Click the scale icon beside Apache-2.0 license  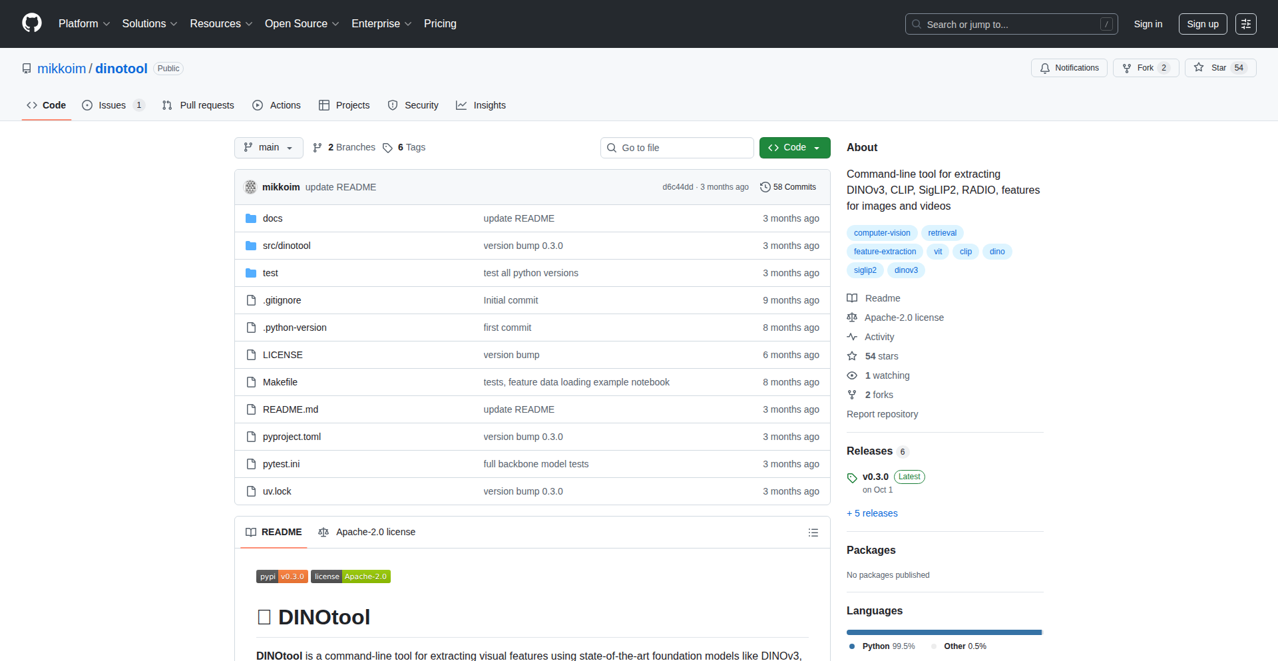852,318
